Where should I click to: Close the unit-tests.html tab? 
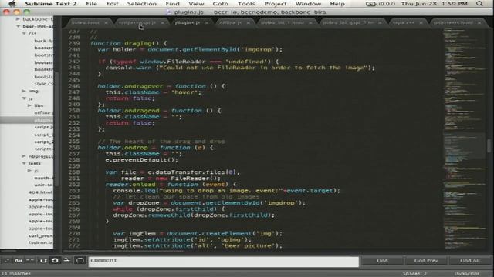(x=479, y=22)
